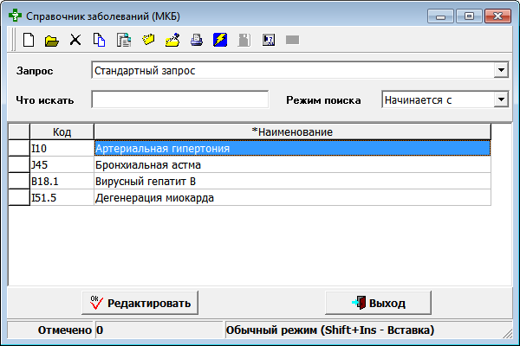This screenshot has height=346, width=520.
Task: Click the context help question mark icon
Action: click(x=269, y=40)
